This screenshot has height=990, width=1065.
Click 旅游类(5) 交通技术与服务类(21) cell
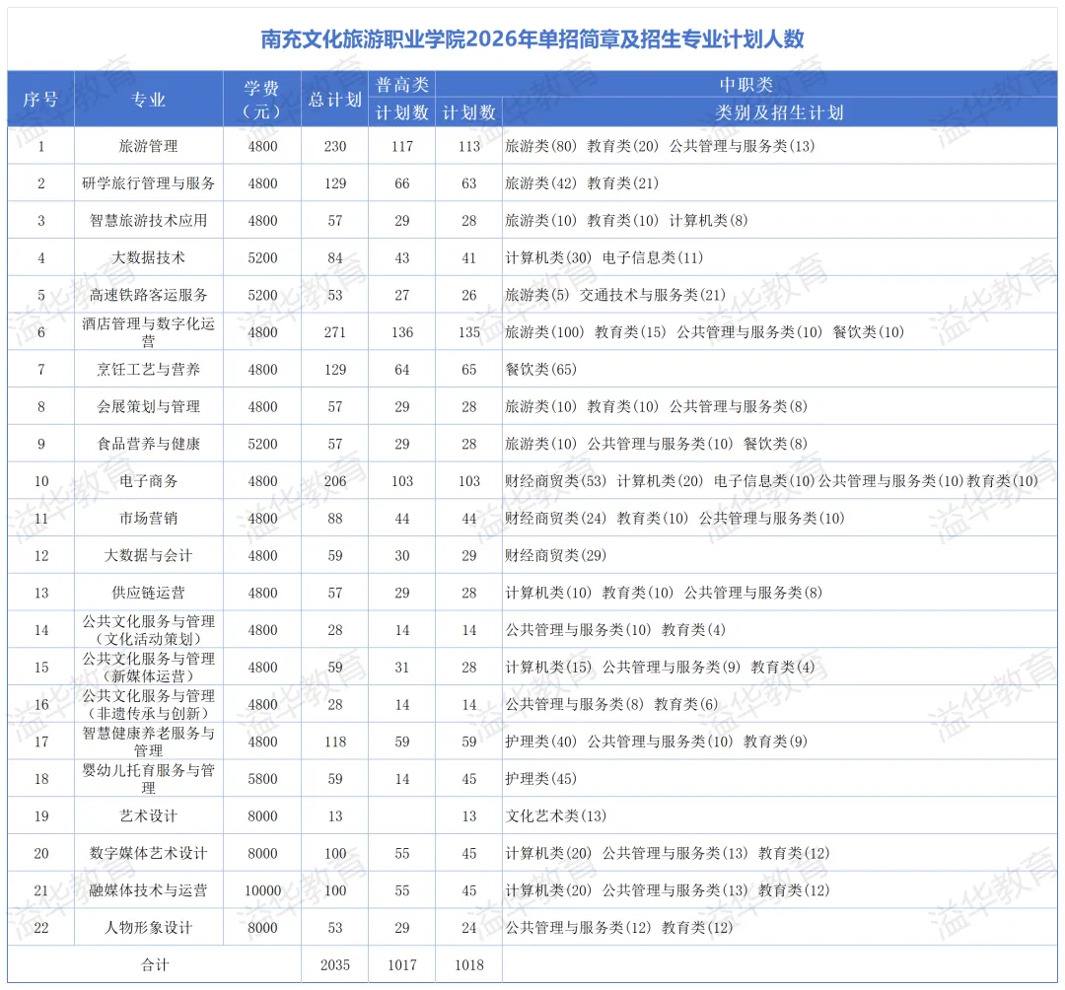click(780, 296)
